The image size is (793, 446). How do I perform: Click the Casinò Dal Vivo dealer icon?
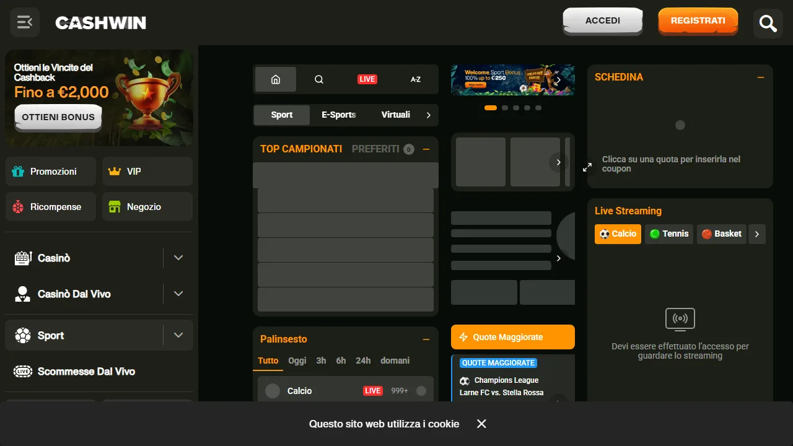tap(23, 294)
